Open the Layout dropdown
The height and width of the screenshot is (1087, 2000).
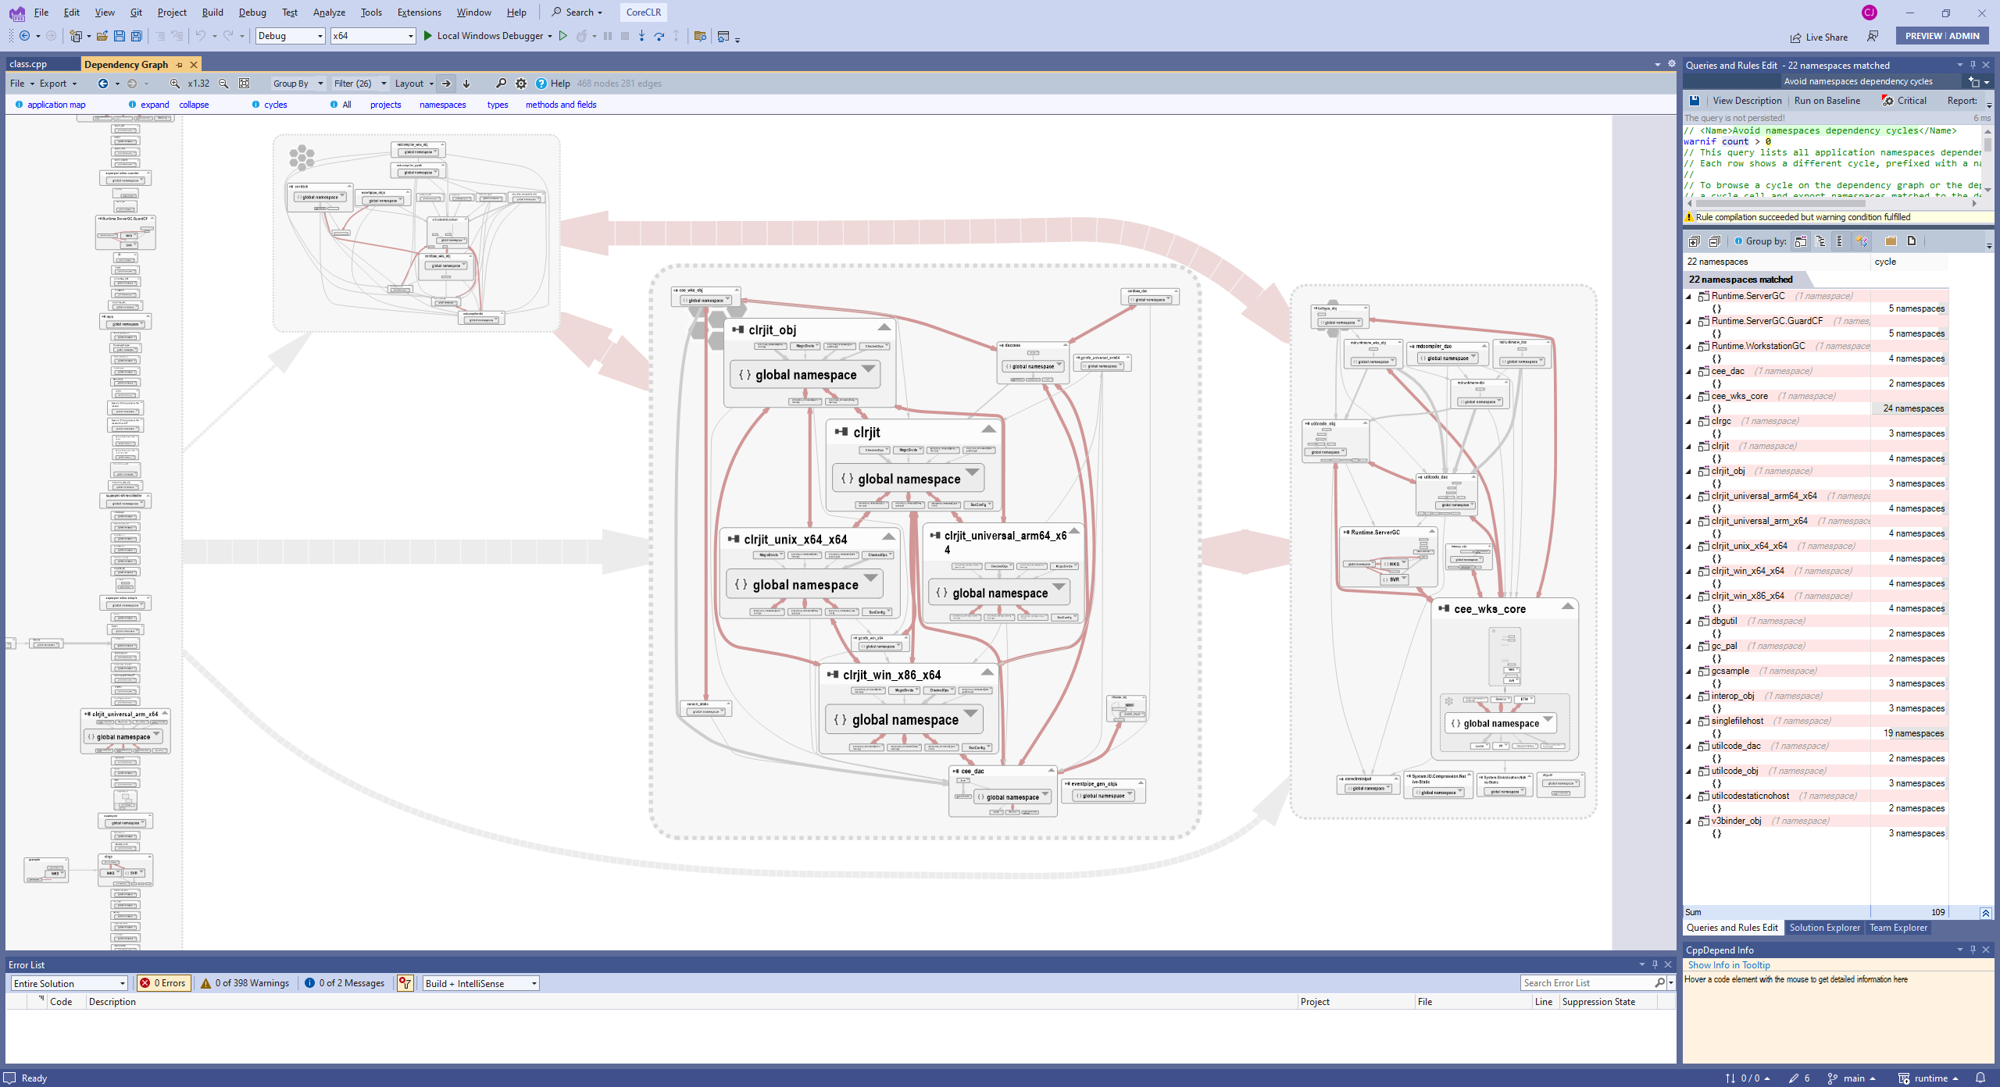tap(414, 84)
